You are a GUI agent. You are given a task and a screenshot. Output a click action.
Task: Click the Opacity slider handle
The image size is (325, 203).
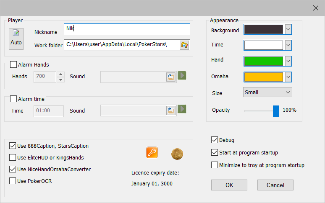click(276, 110)
